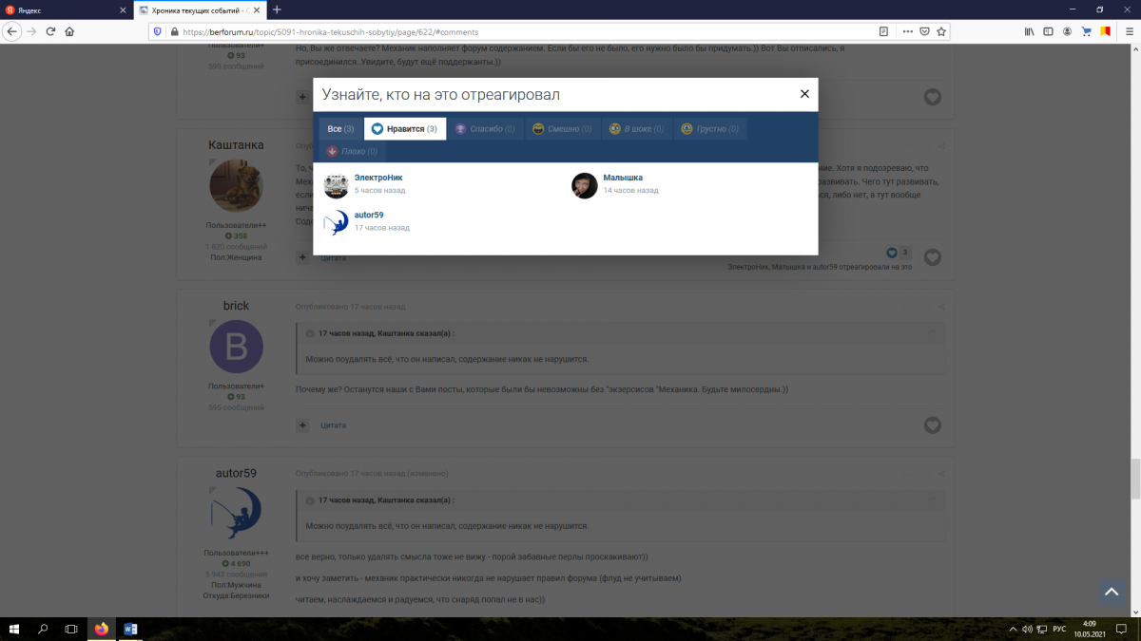The image size is (1141, 641).
Task: Open a new tab with the plus button
Action: pyautogui.click(x=277, y=9)
